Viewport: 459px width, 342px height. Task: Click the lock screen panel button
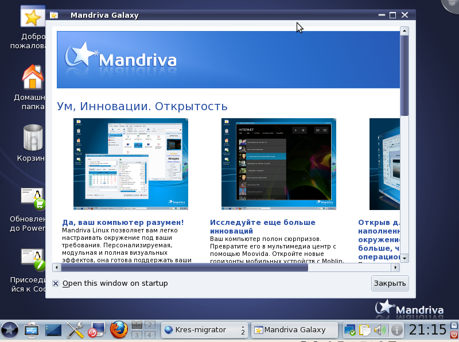pos(454,325)
